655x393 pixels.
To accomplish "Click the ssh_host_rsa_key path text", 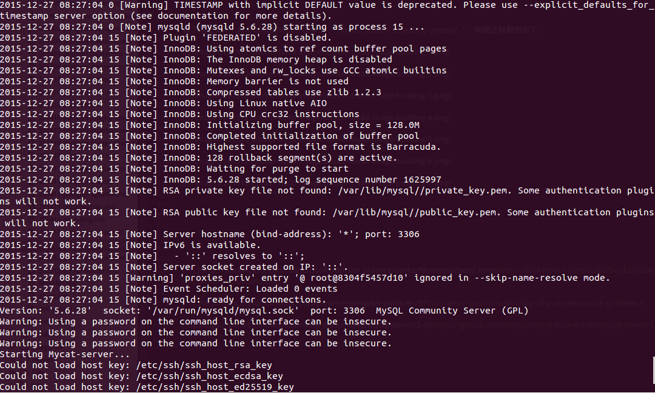I will tap(204, 365).
